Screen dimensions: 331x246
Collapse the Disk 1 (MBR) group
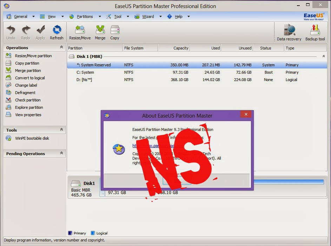(324, 56)
